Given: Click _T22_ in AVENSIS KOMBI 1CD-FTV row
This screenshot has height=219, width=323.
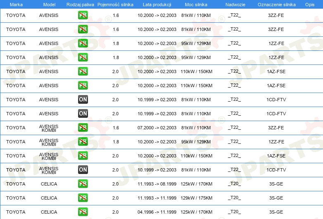Looking at the screenshot, I should pos(235,169).
